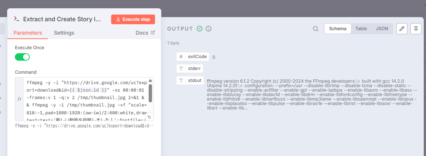
Task: Open the Settings tab
Action: [64, 33]
